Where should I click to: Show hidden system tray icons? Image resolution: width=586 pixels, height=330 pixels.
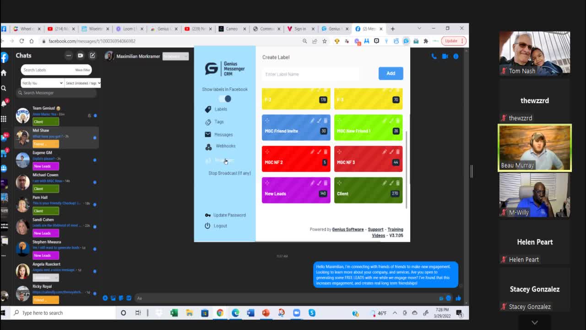click(x=395, y=313)
